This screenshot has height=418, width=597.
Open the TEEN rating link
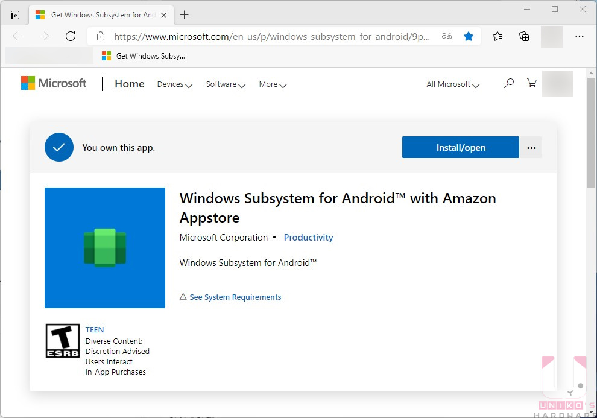95,330
